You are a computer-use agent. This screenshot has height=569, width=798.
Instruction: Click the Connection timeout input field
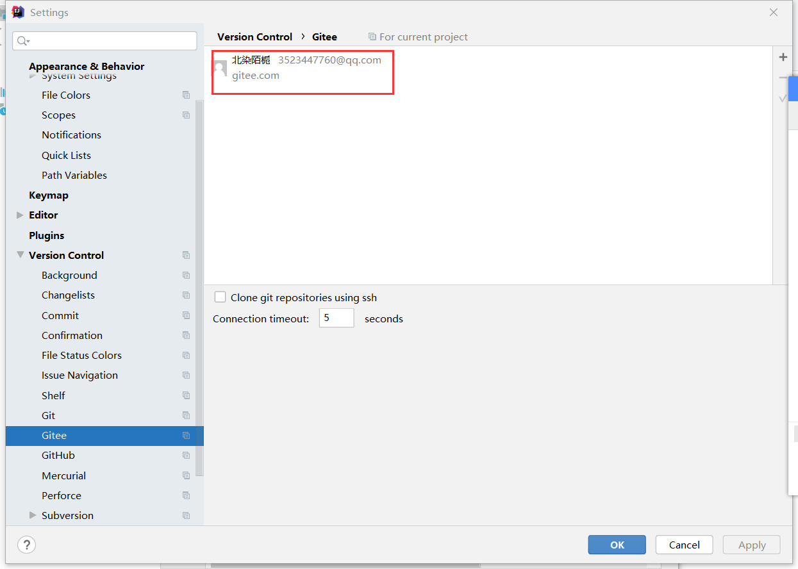[x=337, y=318]
